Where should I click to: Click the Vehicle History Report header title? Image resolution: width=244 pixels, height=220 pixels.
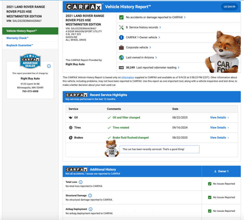[128, 7]
